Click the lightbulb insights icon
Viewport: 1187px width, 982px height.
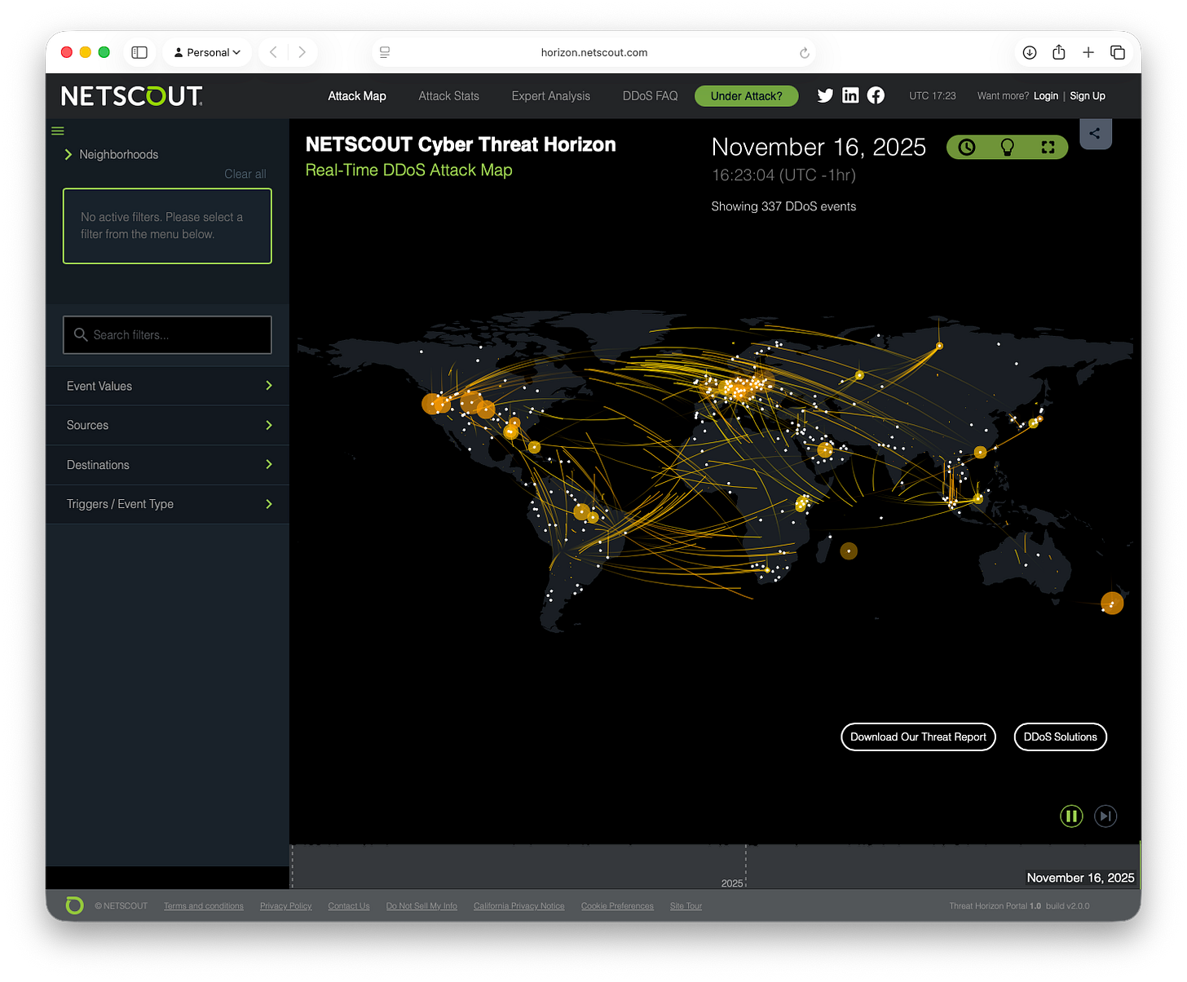[1008, 147]
